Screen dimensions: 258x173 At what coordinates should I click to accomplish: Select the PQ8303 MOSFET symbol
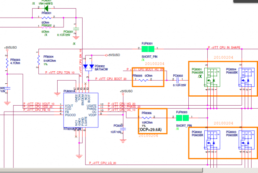point(246,140)
